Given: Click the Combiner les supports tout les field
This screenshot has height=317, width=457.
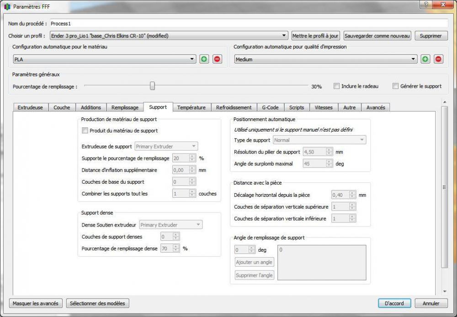Looking at the screenshot, I should (184, 194).
